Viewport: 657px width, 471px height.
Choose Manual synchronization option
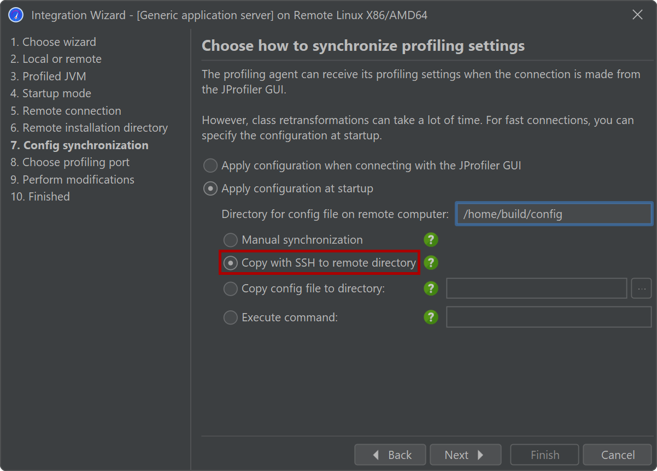click(231, 240)
